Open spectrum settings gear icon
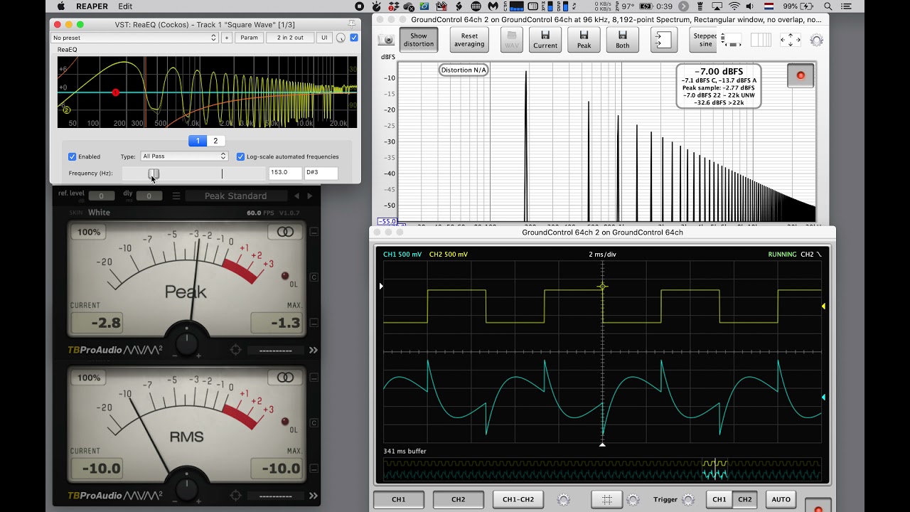 [x=816, y=41]
